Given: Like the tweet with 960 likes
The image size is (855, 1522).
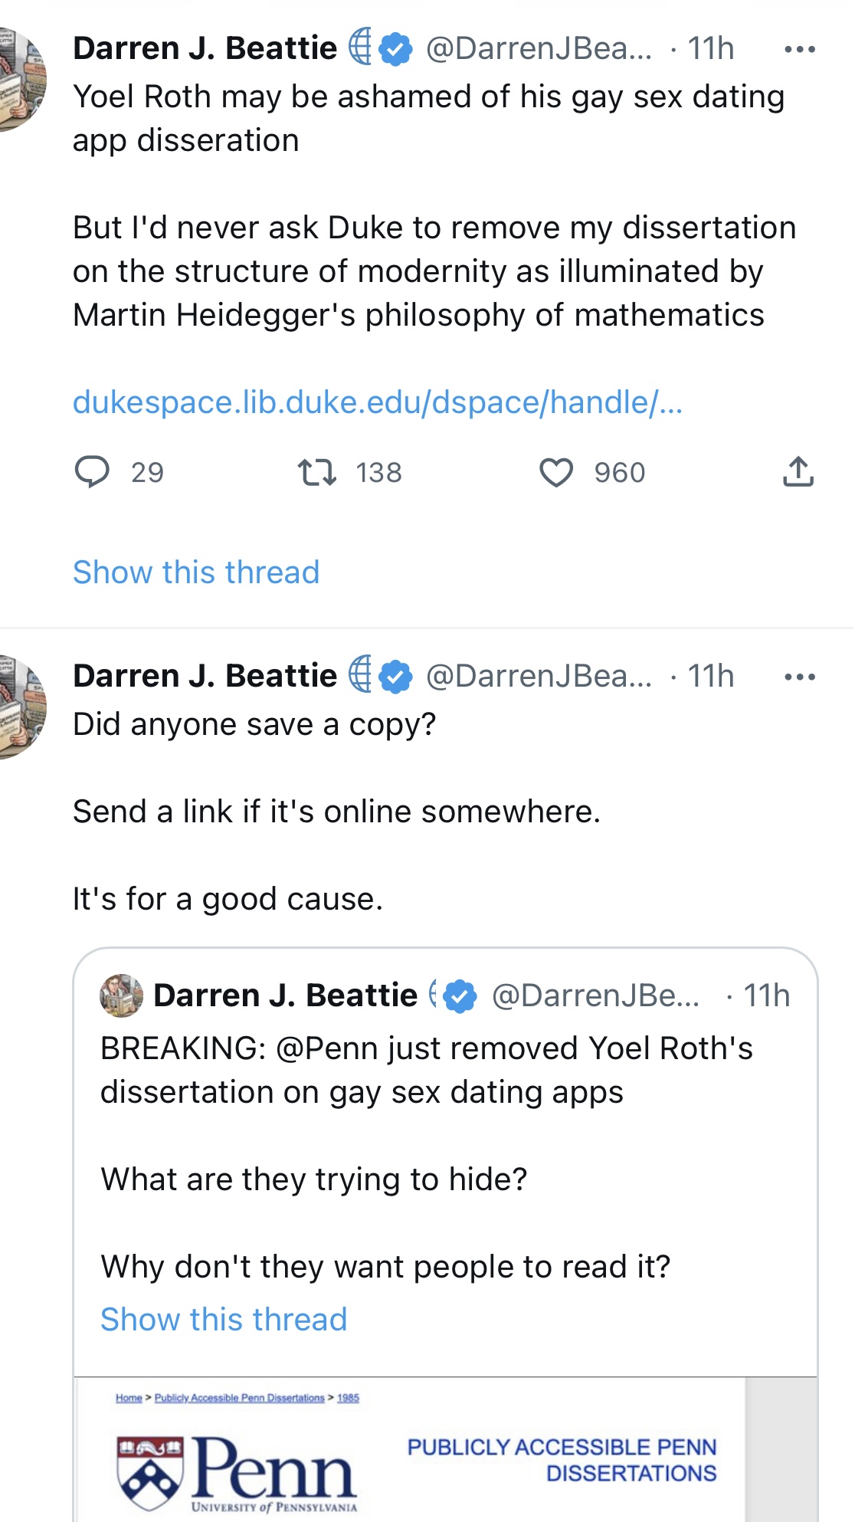Looking at the screenshot, I should pos(556,472).
